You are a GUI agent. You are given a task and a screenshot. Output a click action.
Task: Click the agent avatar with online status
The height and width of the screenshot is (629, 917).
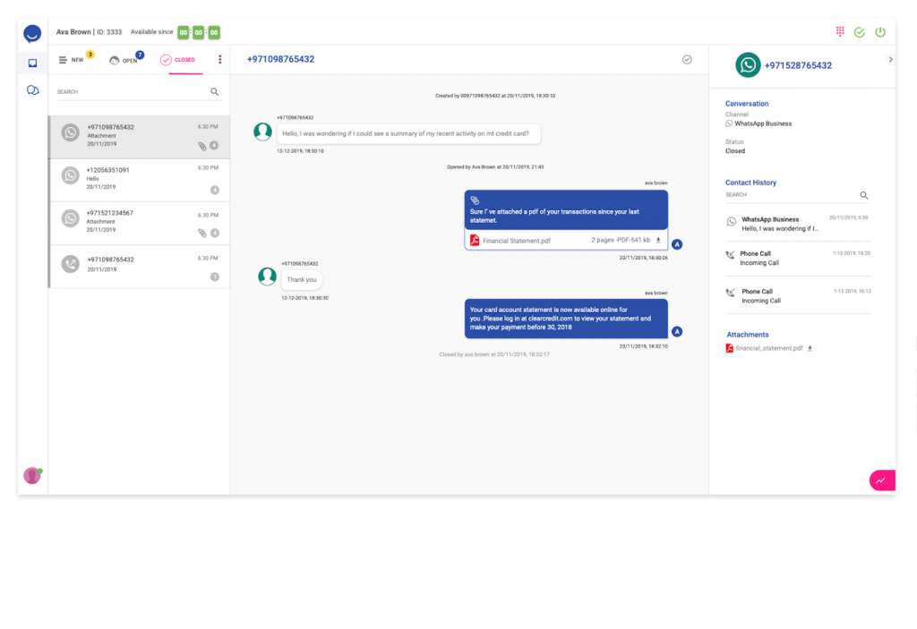[33, 475]
